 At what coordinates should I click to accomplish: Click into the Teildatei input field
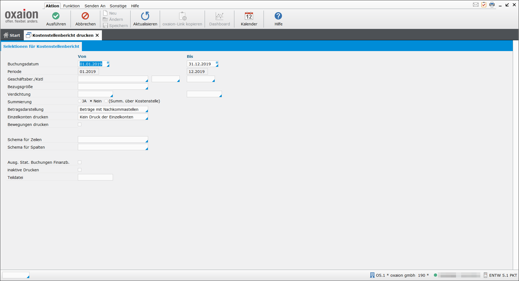(x=95, y=177)
